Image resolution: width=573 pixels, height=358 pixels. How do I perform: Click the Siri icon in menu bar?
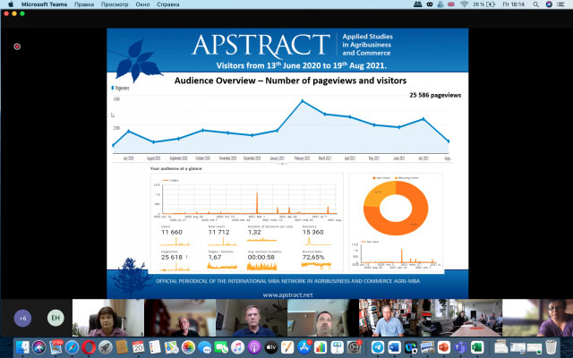pyautogui.click(x=549, y=4)
